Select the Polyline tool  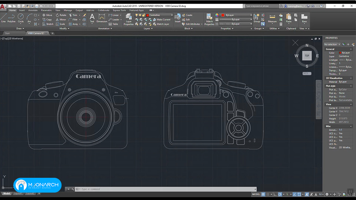[11, 18]
